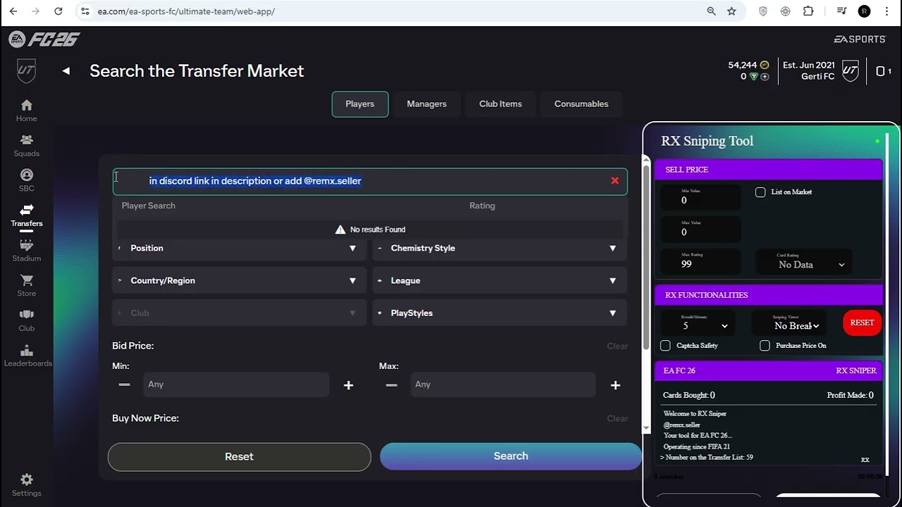Screen dimensions: 902x507
Task: Switch to the Players tab
Action: pyautogui.click(x=360, y=104)
